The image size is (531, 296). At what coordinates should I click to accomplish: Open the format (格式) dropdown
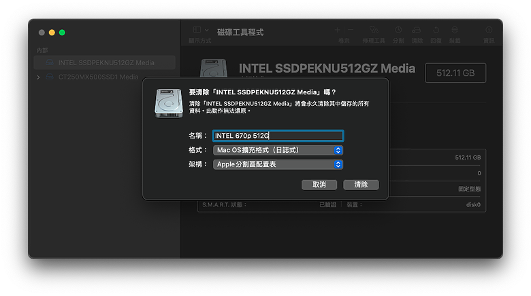pyautogui.click(x=278, y=150)
